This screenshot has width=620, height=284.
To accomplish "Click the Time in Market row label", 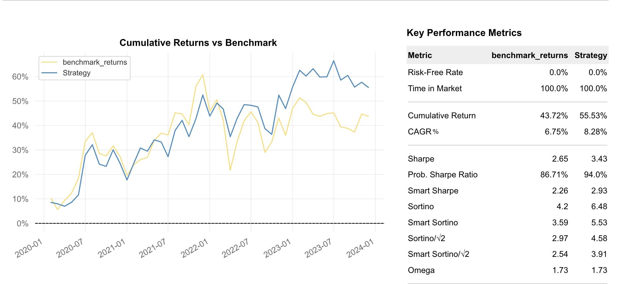I will [435, 88].
